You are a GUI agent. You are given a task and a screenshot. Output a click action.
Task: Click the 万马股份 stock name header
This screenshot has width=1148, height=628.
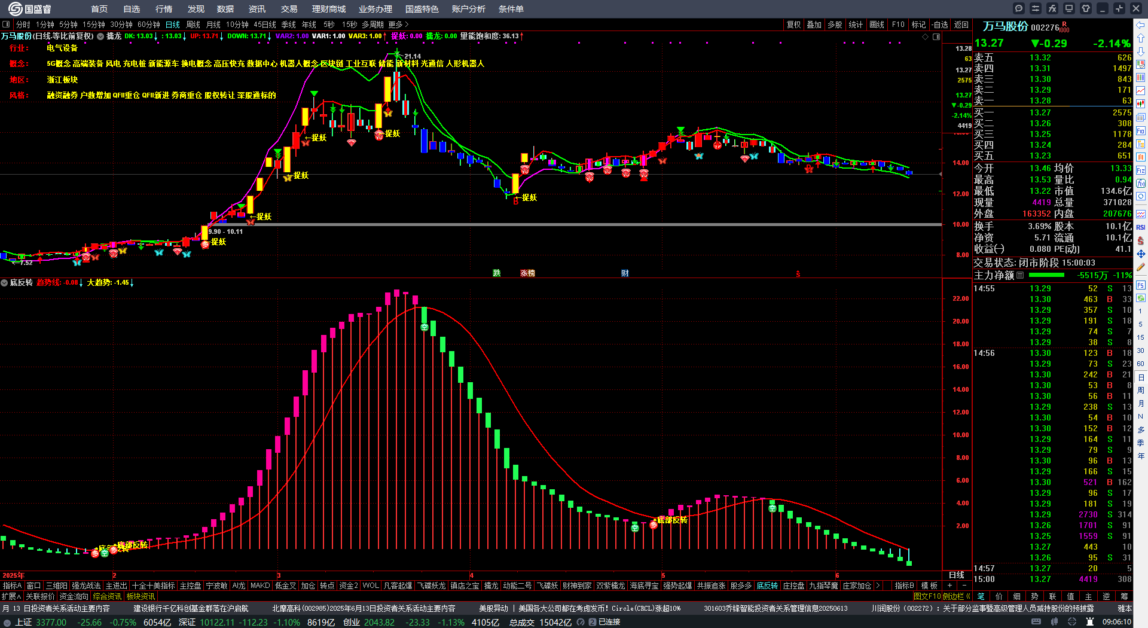[x=1006, y=26]
